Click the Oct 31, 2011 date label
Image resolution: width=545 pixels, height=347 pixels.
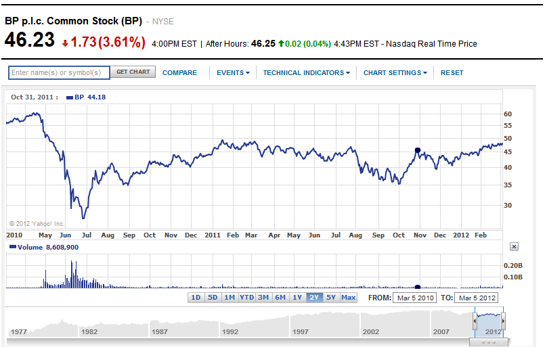[x=34, y=97]
